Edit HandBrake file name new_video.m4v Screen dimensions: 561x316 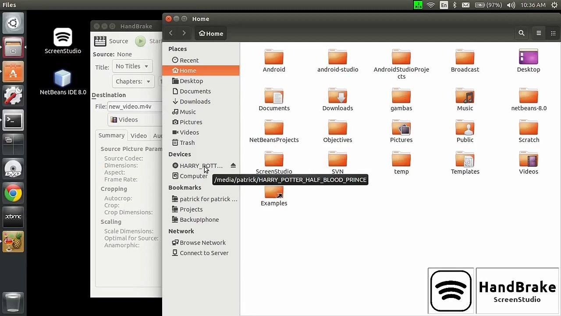135,106
